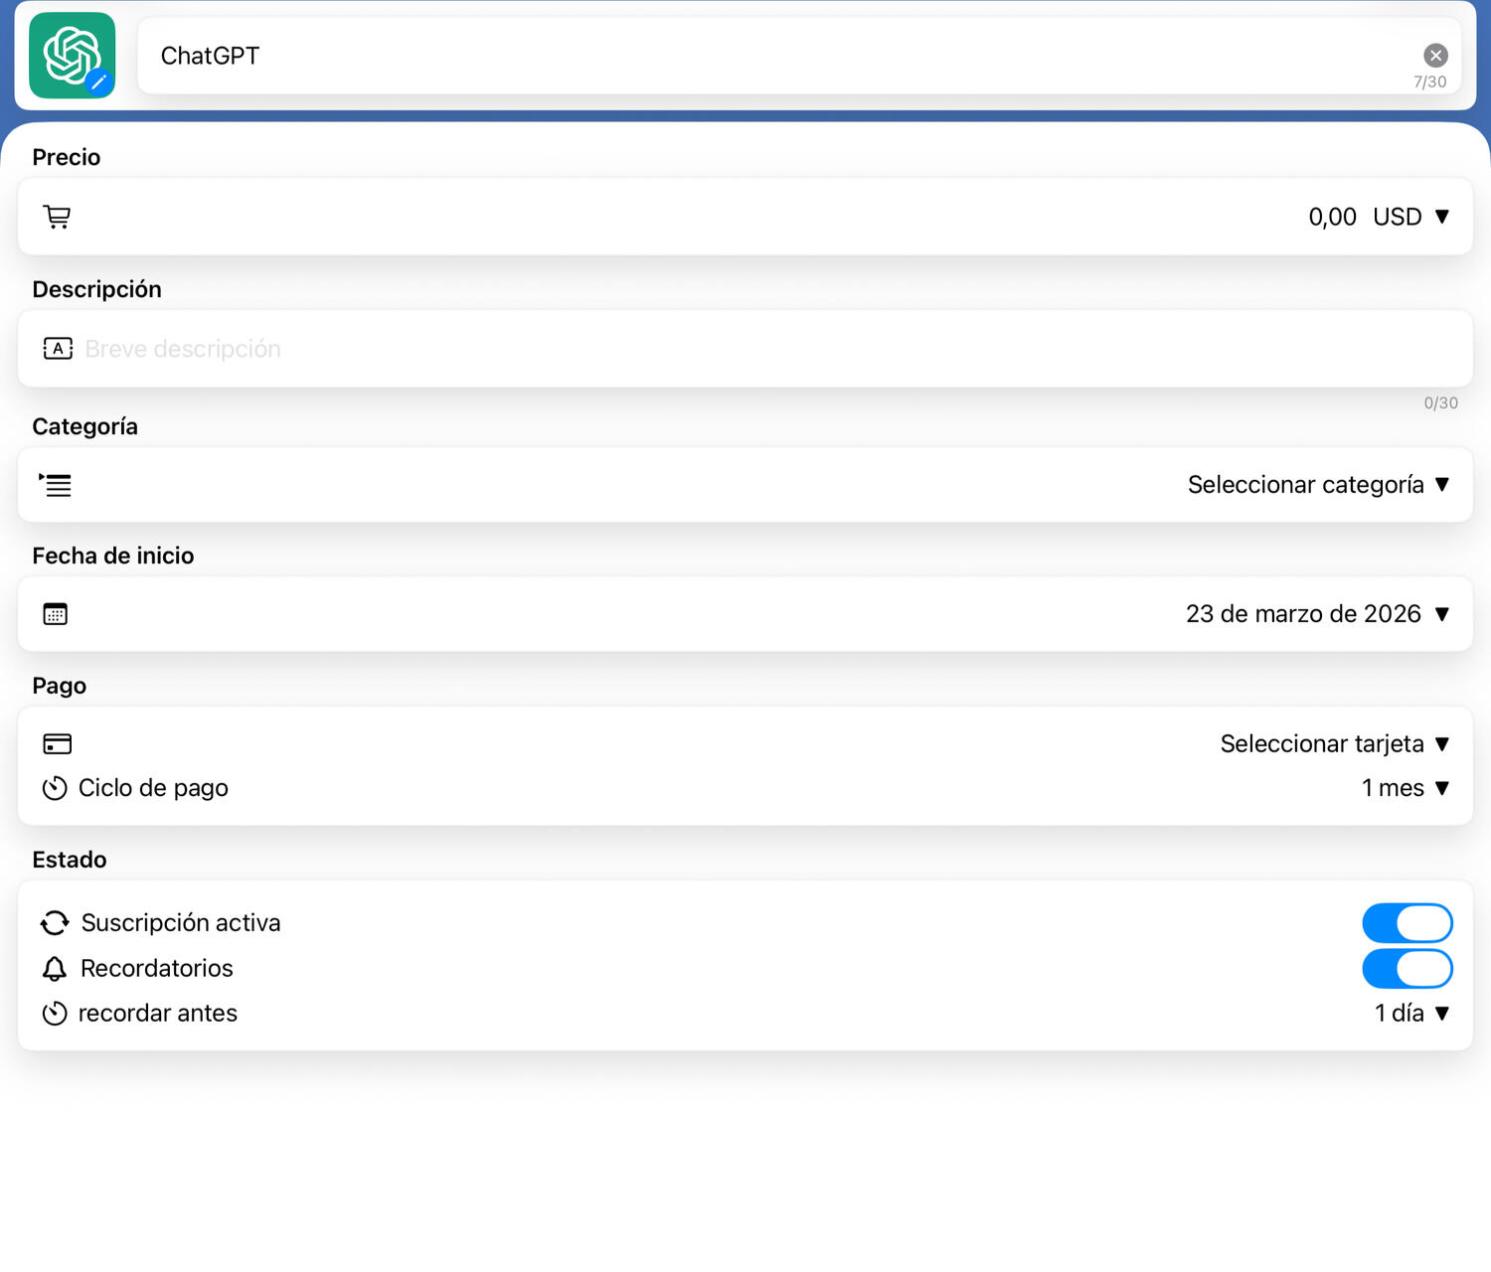Open the USD currency dropdown
This screenshot has width=1491, height=1272.
point(1410,217)
